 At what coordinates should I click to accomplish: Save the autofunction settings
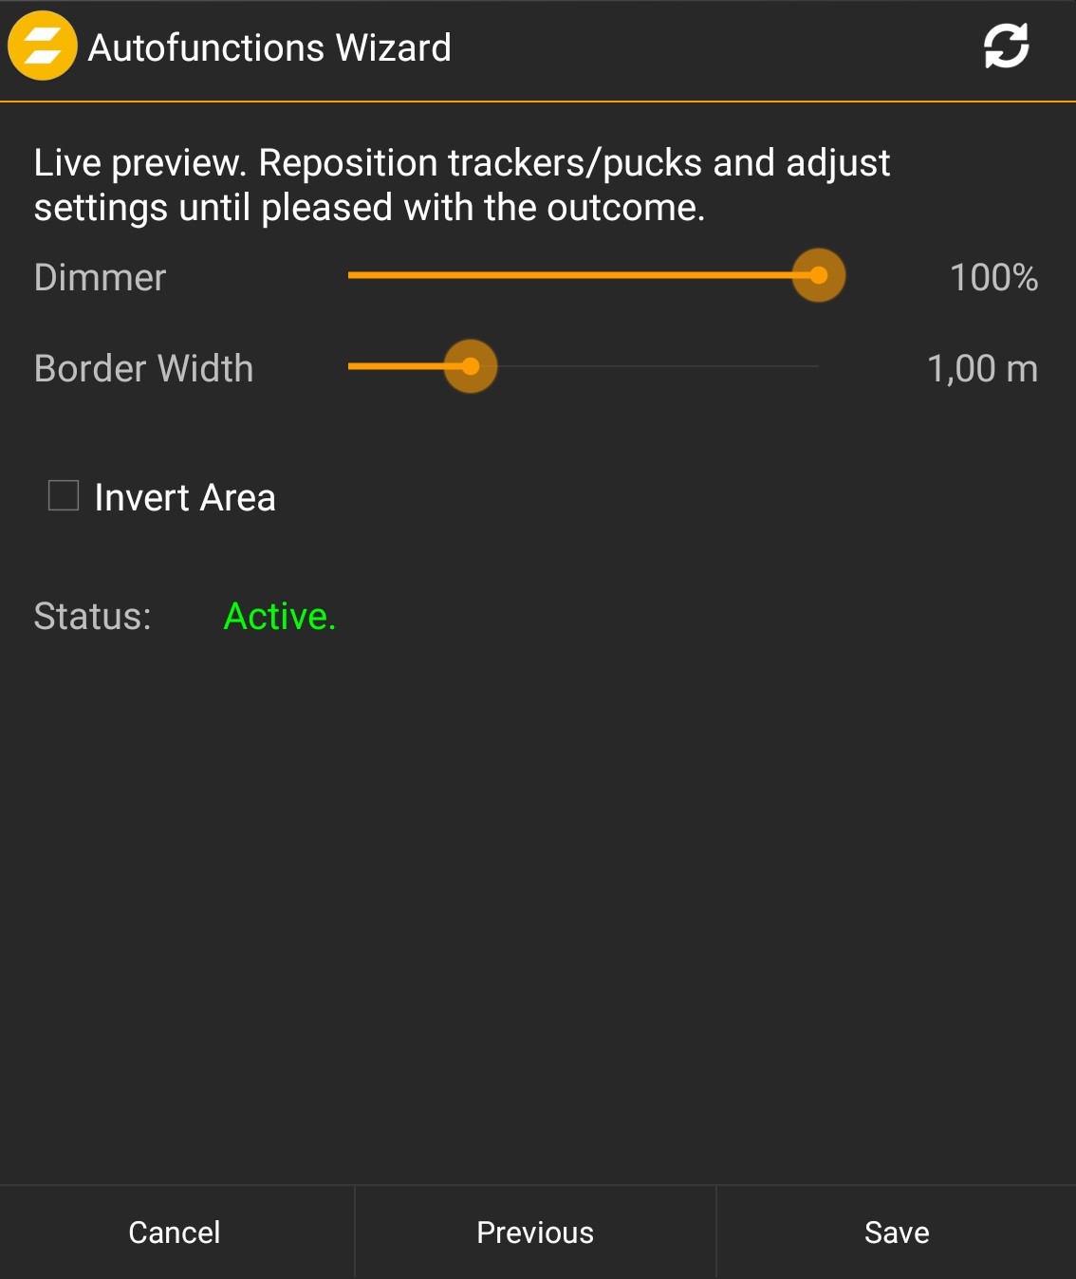point(896,1233)
